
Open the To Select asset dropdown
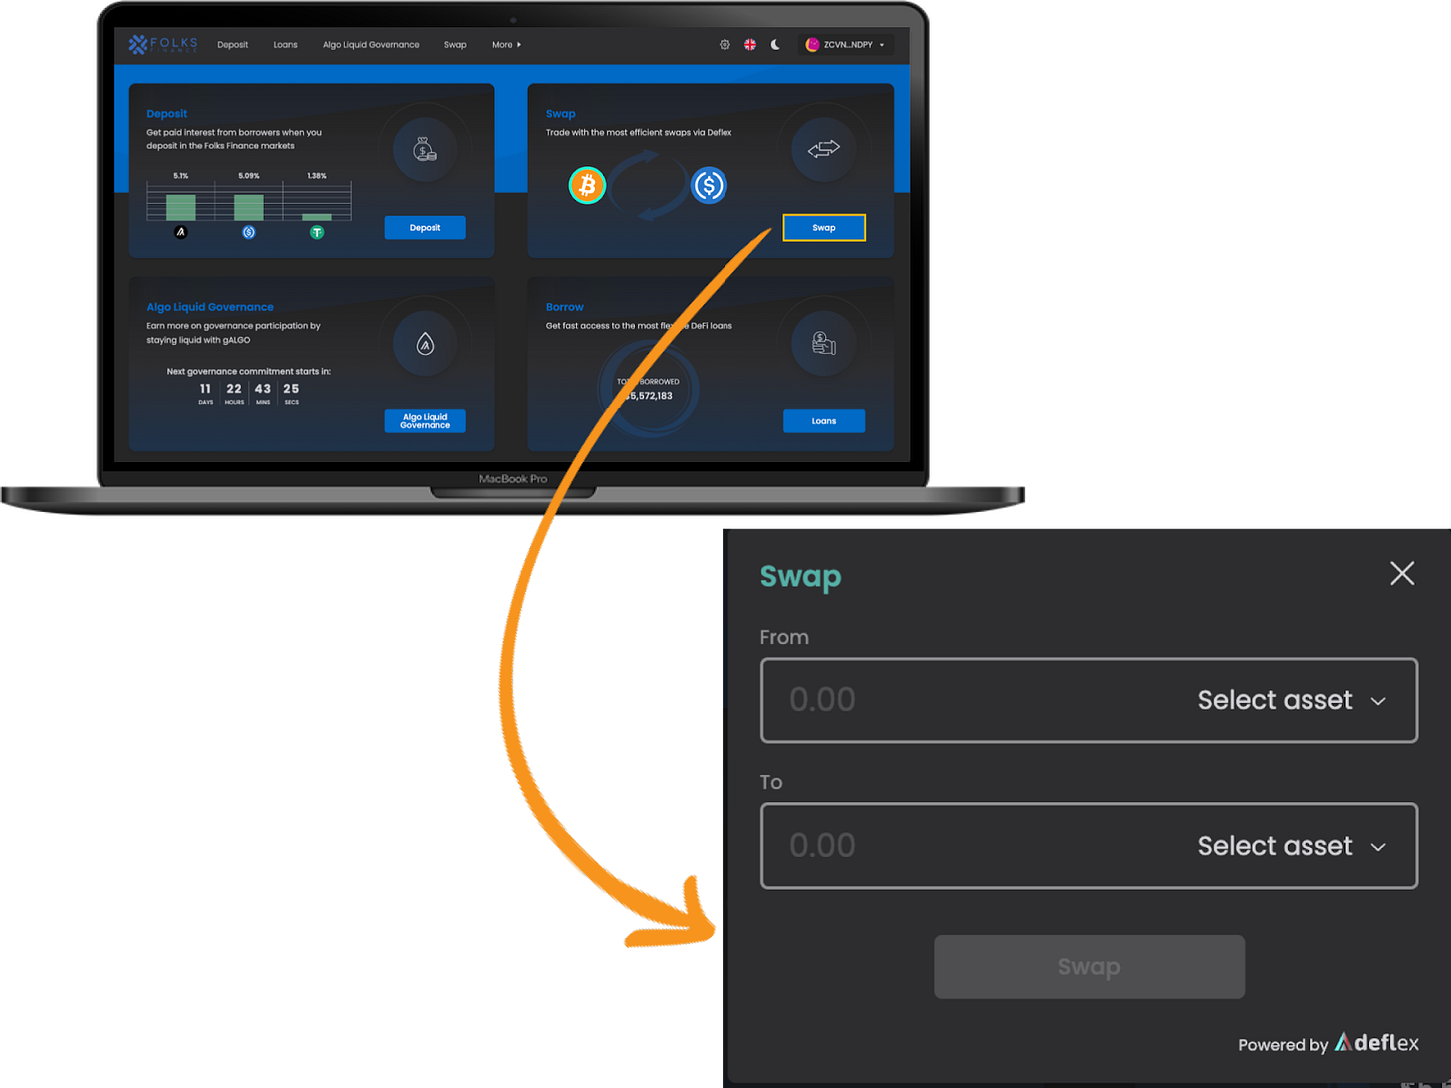point(1292,846)
